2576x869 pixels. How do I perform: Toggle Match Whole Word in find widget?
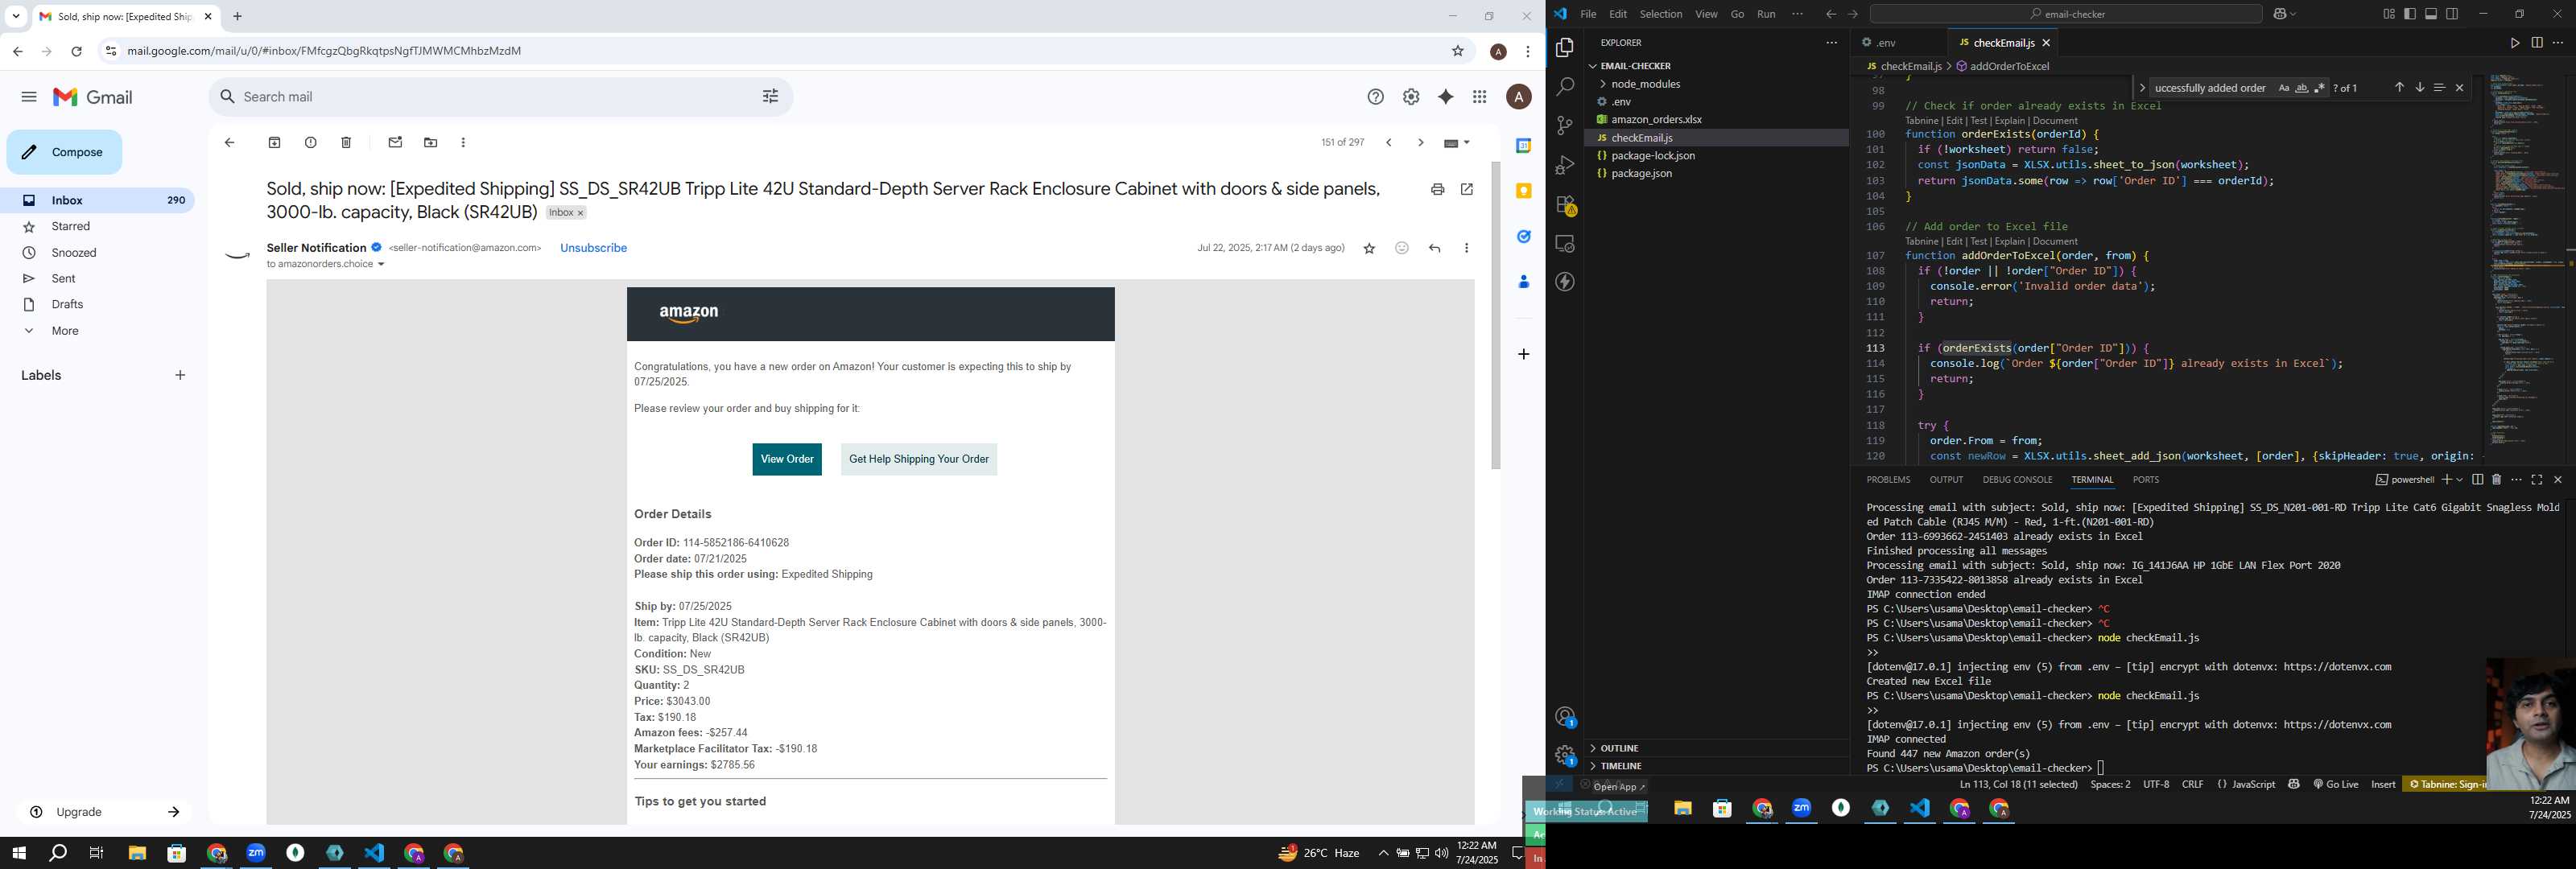[2301, 88]
